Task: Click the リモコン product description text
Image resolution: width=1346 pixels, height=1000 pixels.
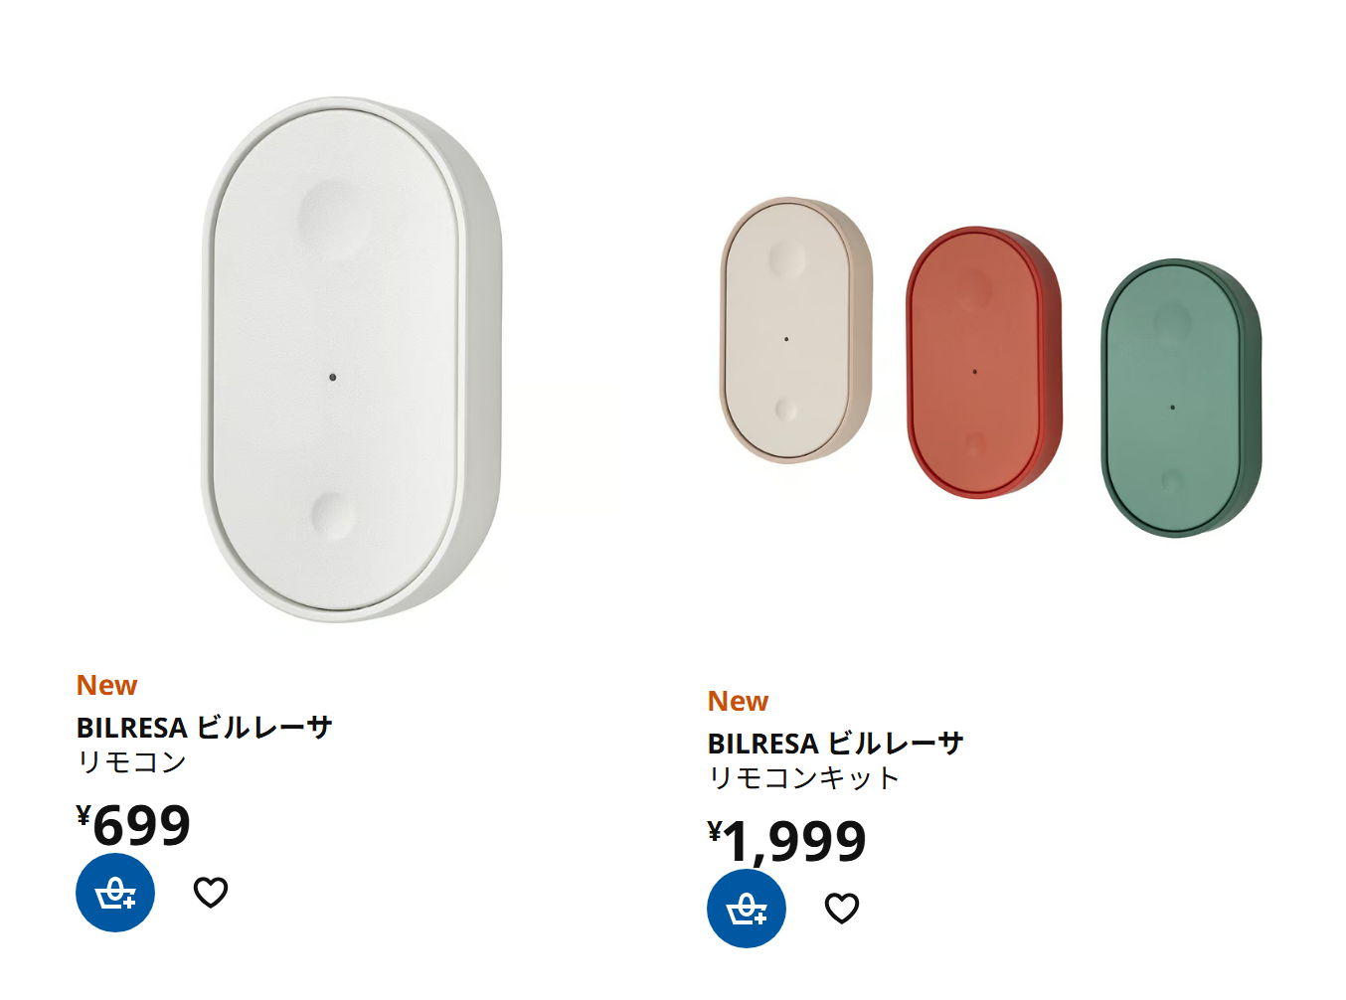Action: click(x=131, y=762)
